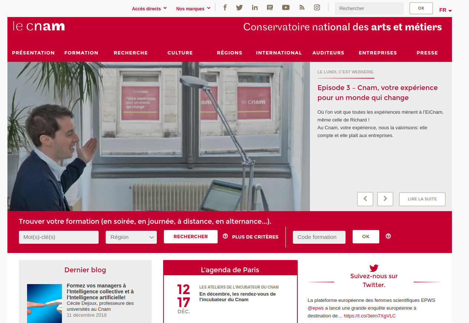Open the Cnam Facebook page icon
Image resolution: width=469 pixels, height=323 pixels.
(225, 7)
